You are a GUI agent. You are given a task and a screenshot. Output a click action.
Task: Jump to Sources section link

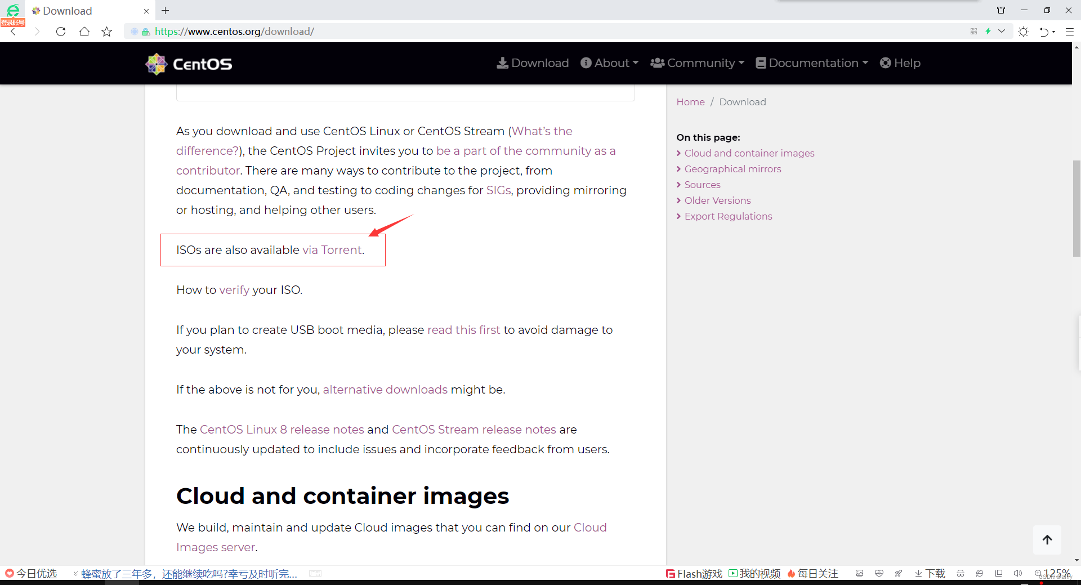(x=702, y=185)
